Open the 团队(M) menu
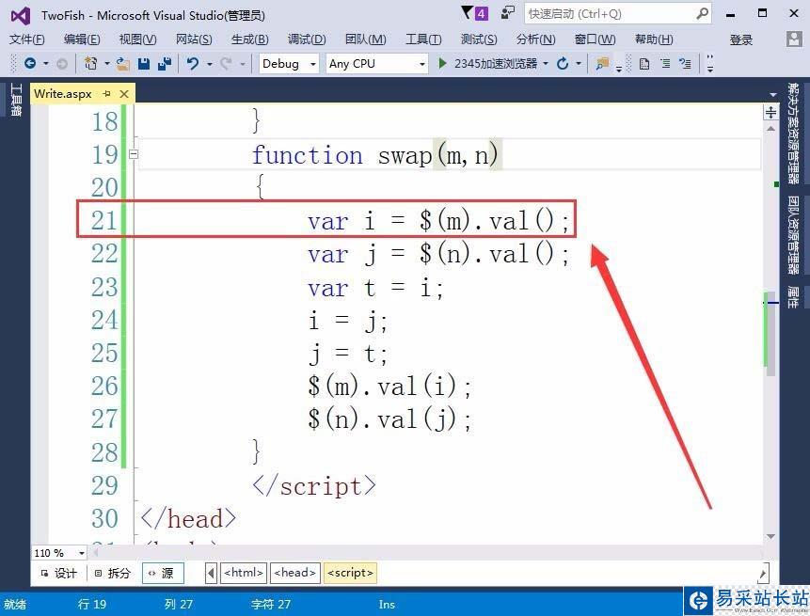 pos(366,39)
